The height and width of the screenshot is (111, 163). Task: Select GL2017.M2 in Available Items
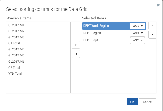(38, 31)
